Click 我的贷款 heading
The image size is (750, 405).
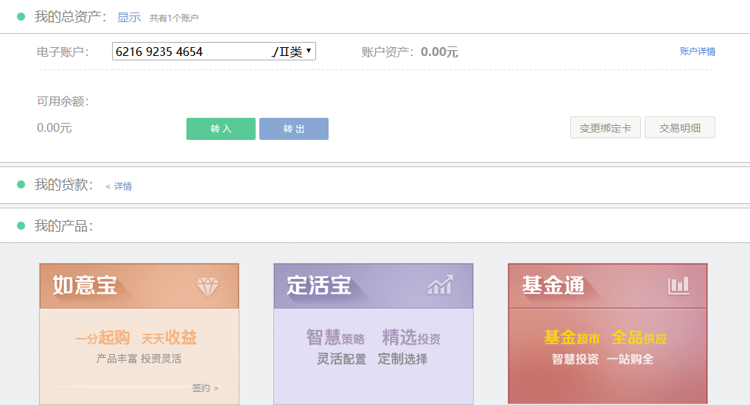click(63, 185)
